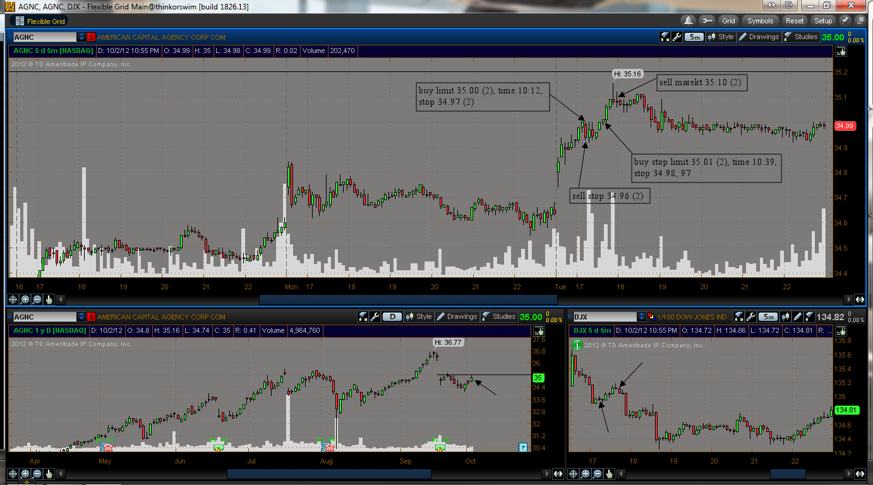The image size is (873, 485).
Task: Change the DJX chart 5m timeframe
Action: pyautogui.click(x=768, y=317)
